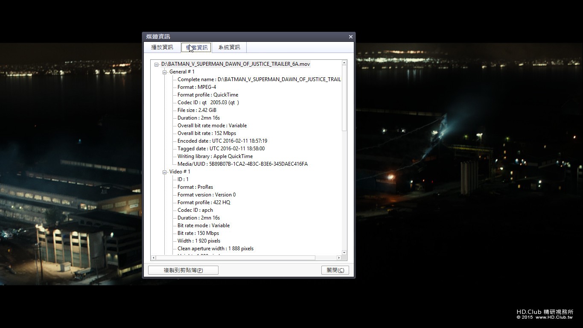583x328 pixels.
Task: Select the 'Format : MPEG-4' row
Action: coord(197,87)
